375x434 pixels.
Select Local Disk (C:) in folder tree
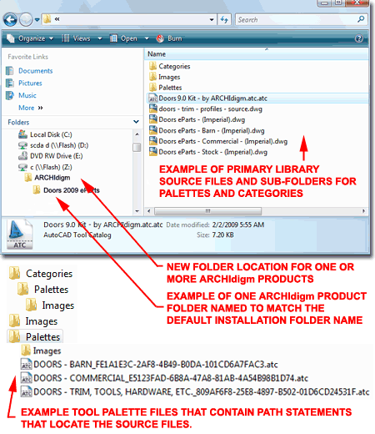coord(51,134)
